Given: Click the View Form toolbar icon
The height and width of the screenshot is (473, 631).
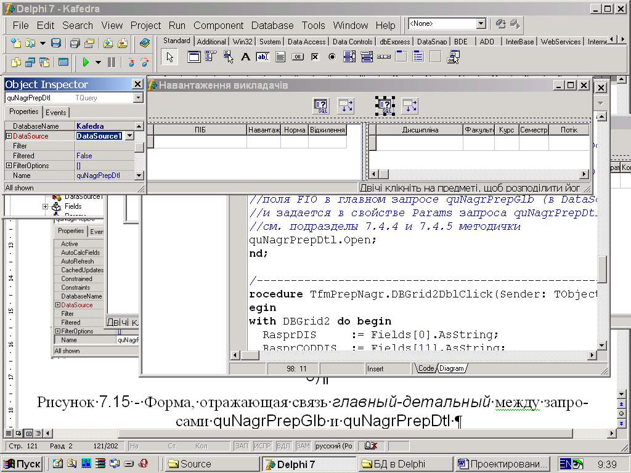Looking at the screenshot, I should [x=30, y=62].
